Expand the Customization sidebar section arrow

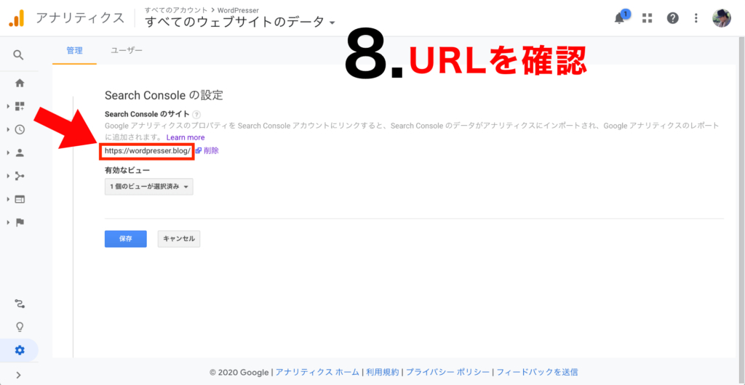(8, 106)
